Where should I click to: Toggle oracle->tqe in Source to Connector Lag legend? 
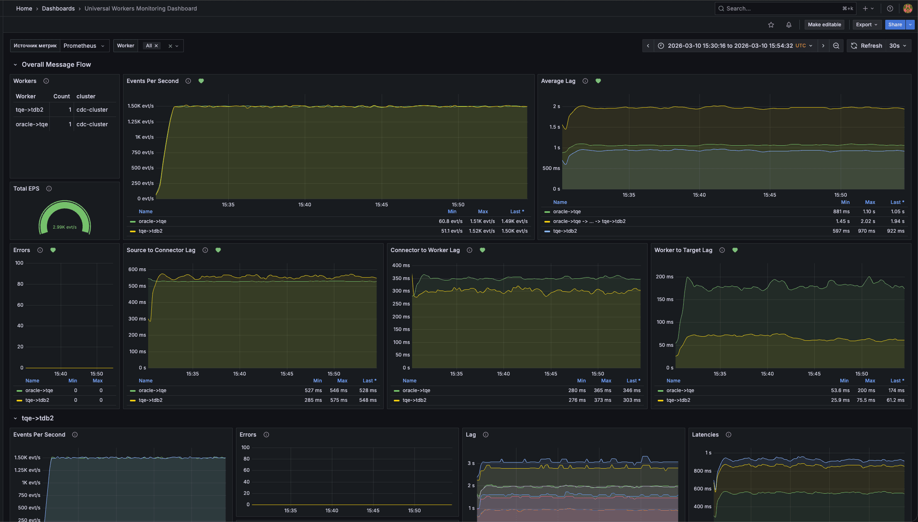(x=153, y=390)
